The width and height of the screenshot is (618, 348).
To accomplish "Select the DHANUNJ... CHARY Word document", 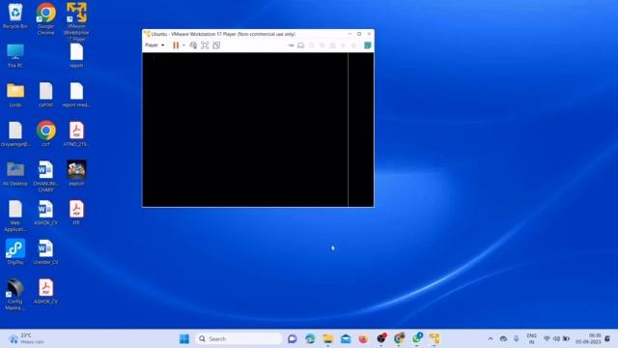I will click(45, 177).
